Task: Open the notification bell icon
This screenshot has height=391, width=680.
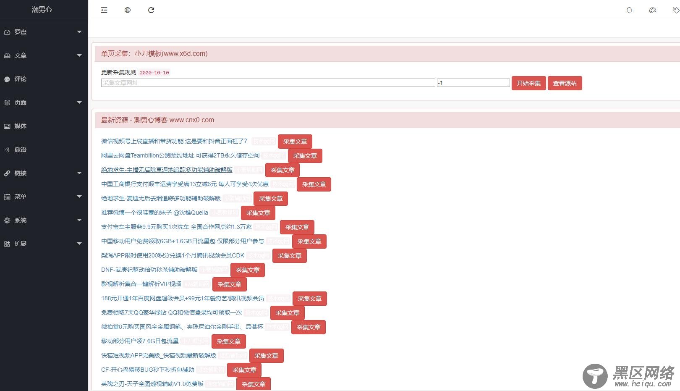Action: [x=629, y=10]
